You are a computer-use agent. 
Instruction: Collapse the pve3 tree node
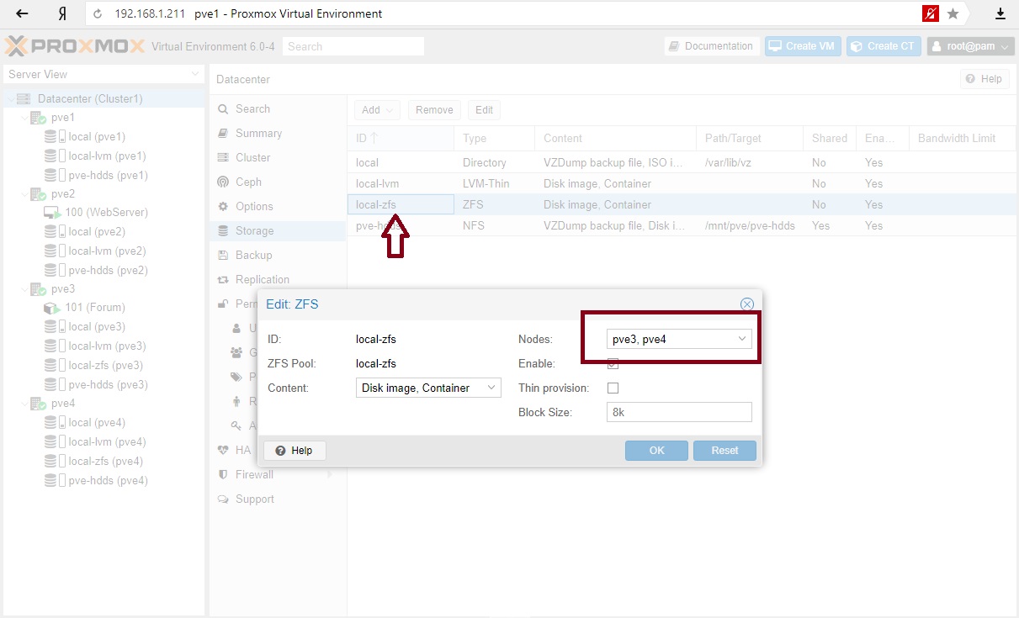pyautogui.click(x=23, y=289)
